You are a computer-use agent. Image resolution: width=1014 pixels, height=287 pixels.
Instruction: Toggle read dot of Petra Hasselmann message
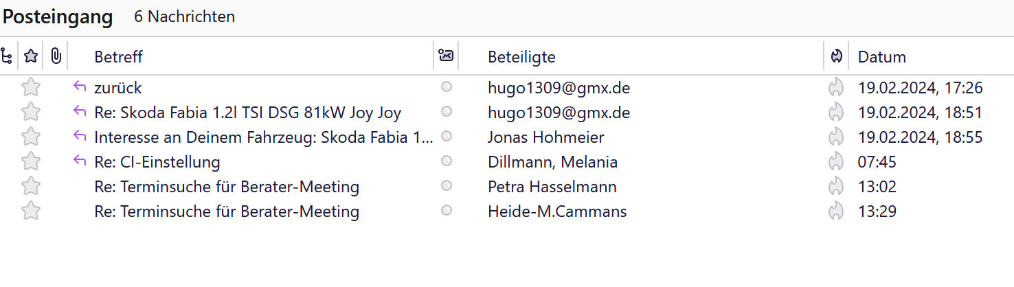click(x=447, y=186)
